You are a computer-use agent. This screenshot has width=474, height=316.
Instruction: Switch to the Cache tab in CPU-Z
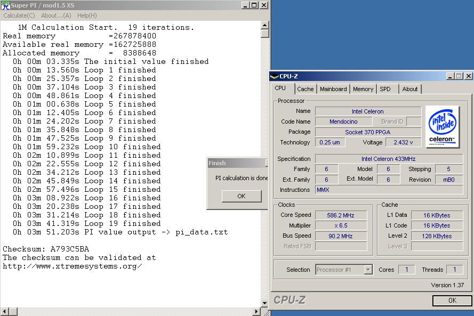(306, 89)
